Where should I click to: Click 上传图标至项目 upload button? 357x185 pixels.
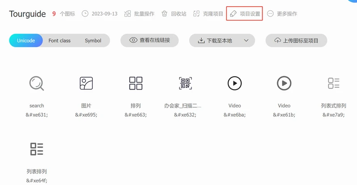296,41
